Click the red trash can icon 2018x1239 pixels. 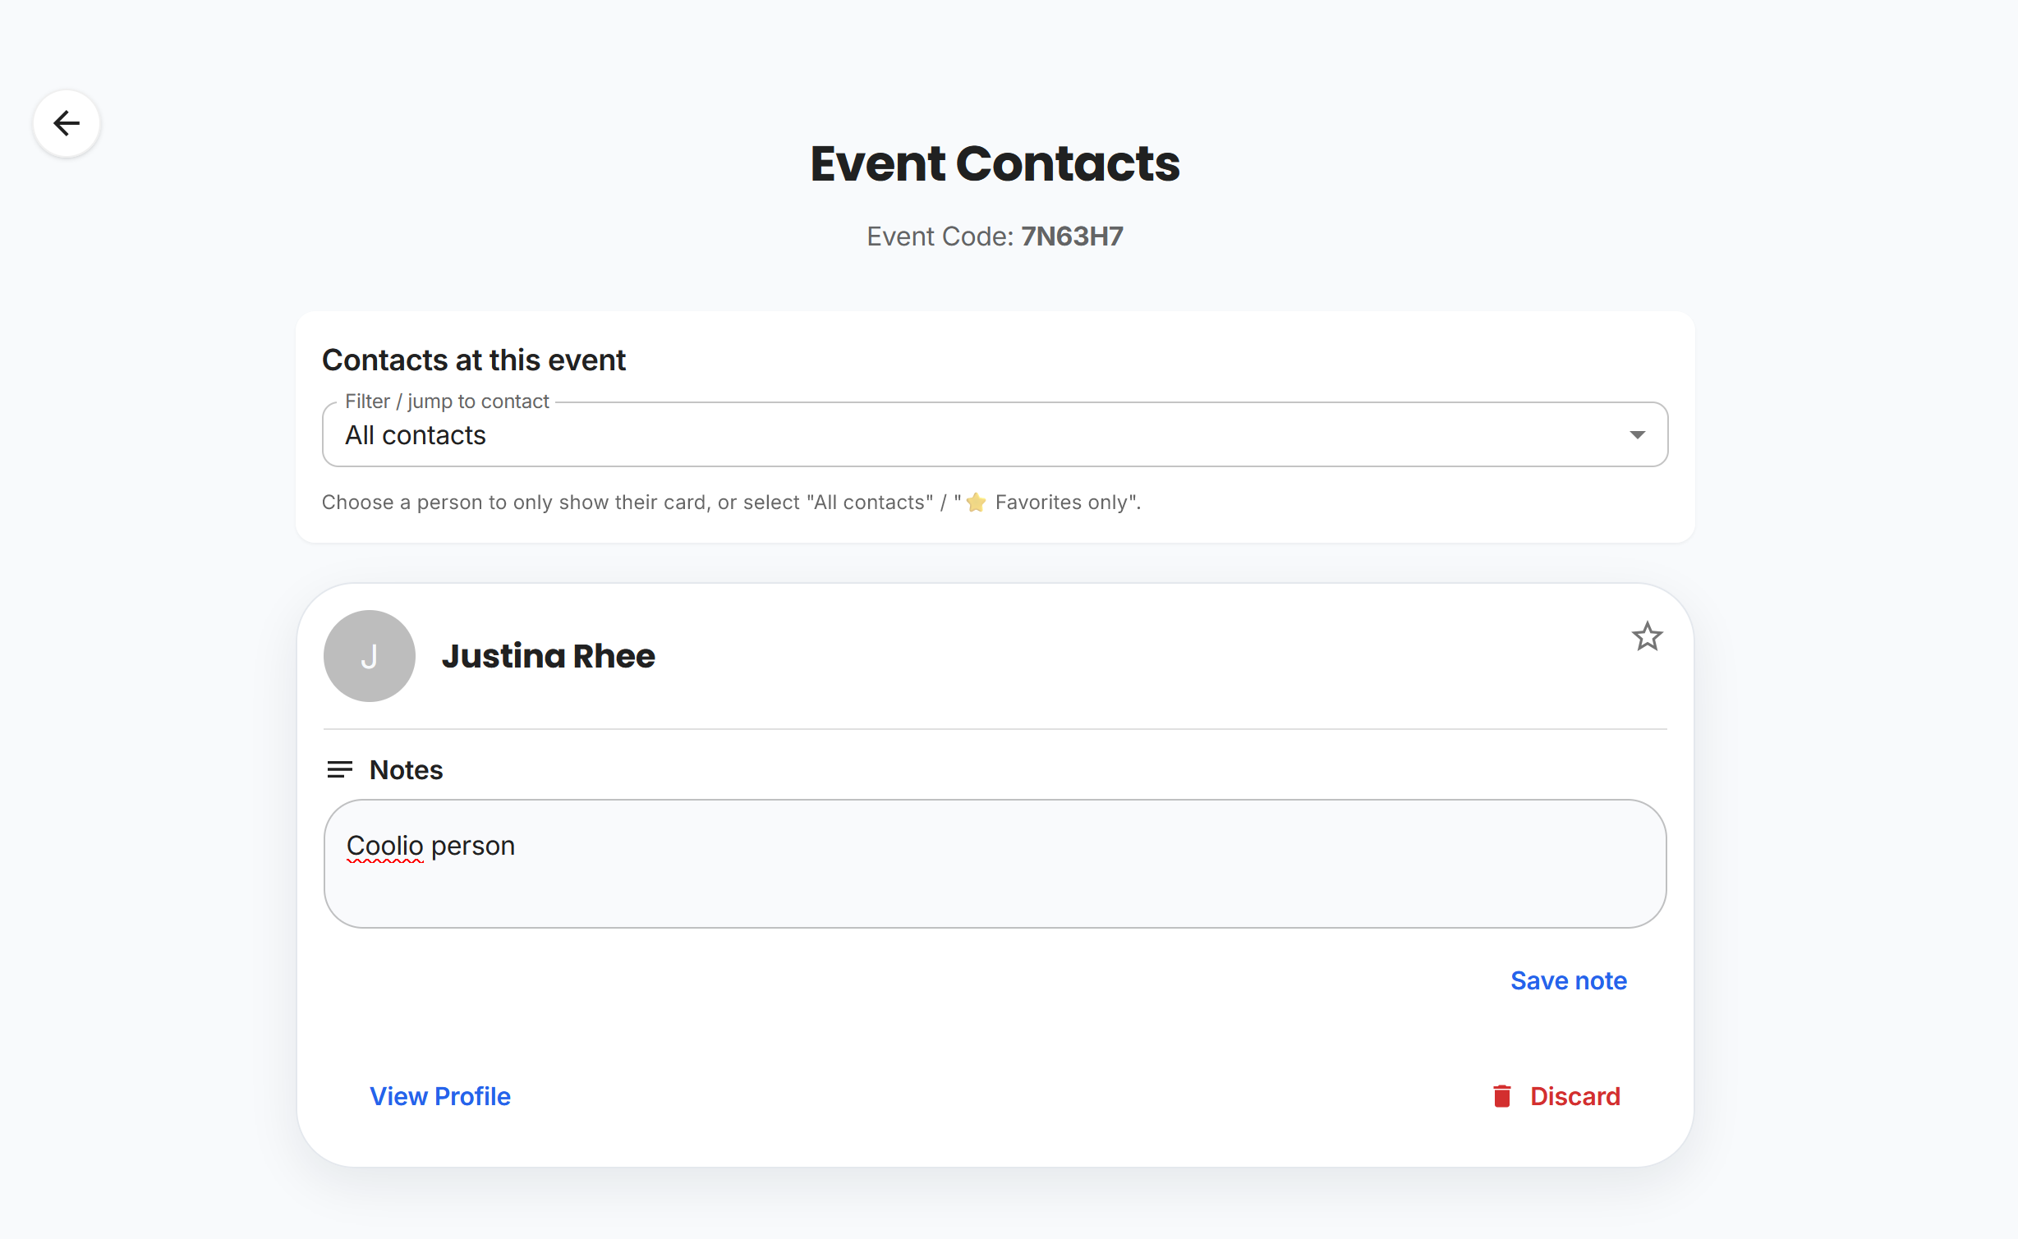(1501, 1096)
